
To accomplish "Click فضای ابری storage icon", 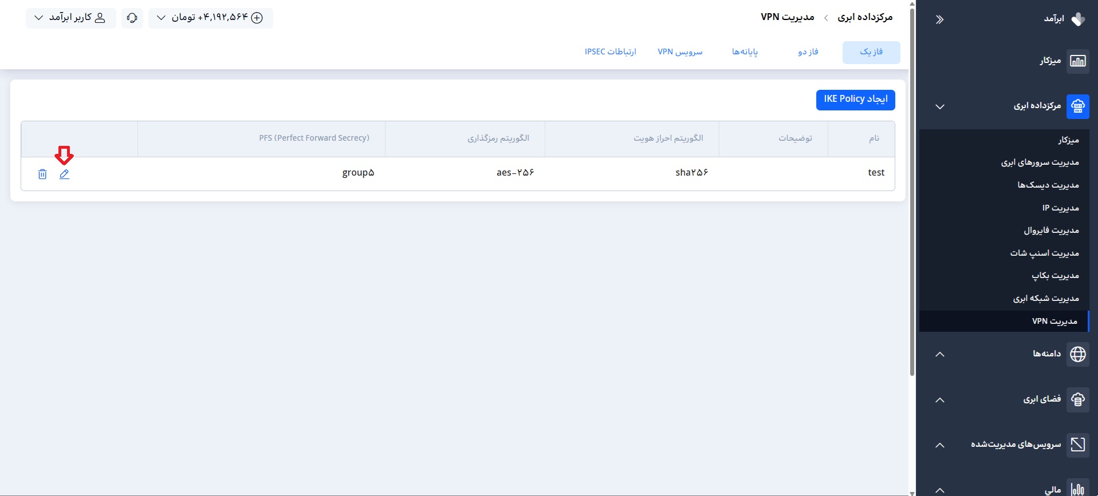I will (1078, 399).
